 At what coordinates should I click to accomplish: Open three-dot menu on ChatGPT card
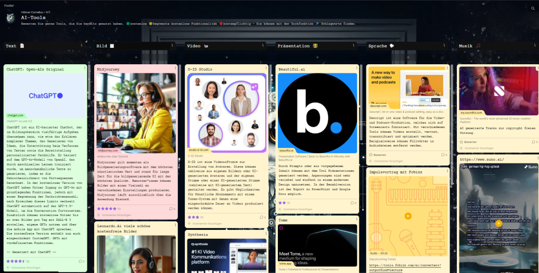click(x=85, y=68)
